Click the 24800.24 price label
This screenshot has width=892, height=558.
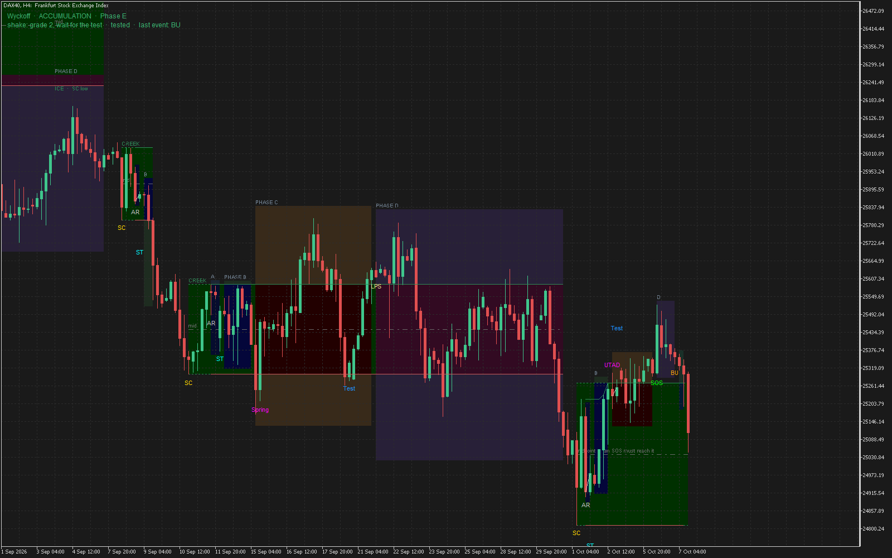coord(873,529)
